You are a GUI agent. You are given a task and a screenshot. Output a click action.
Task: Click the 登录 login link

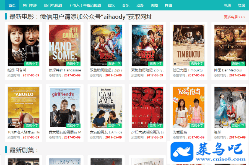pos(242,6)
